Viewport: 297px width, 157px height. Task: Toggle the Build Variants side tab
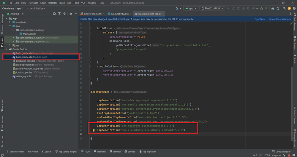pos(2,123)
